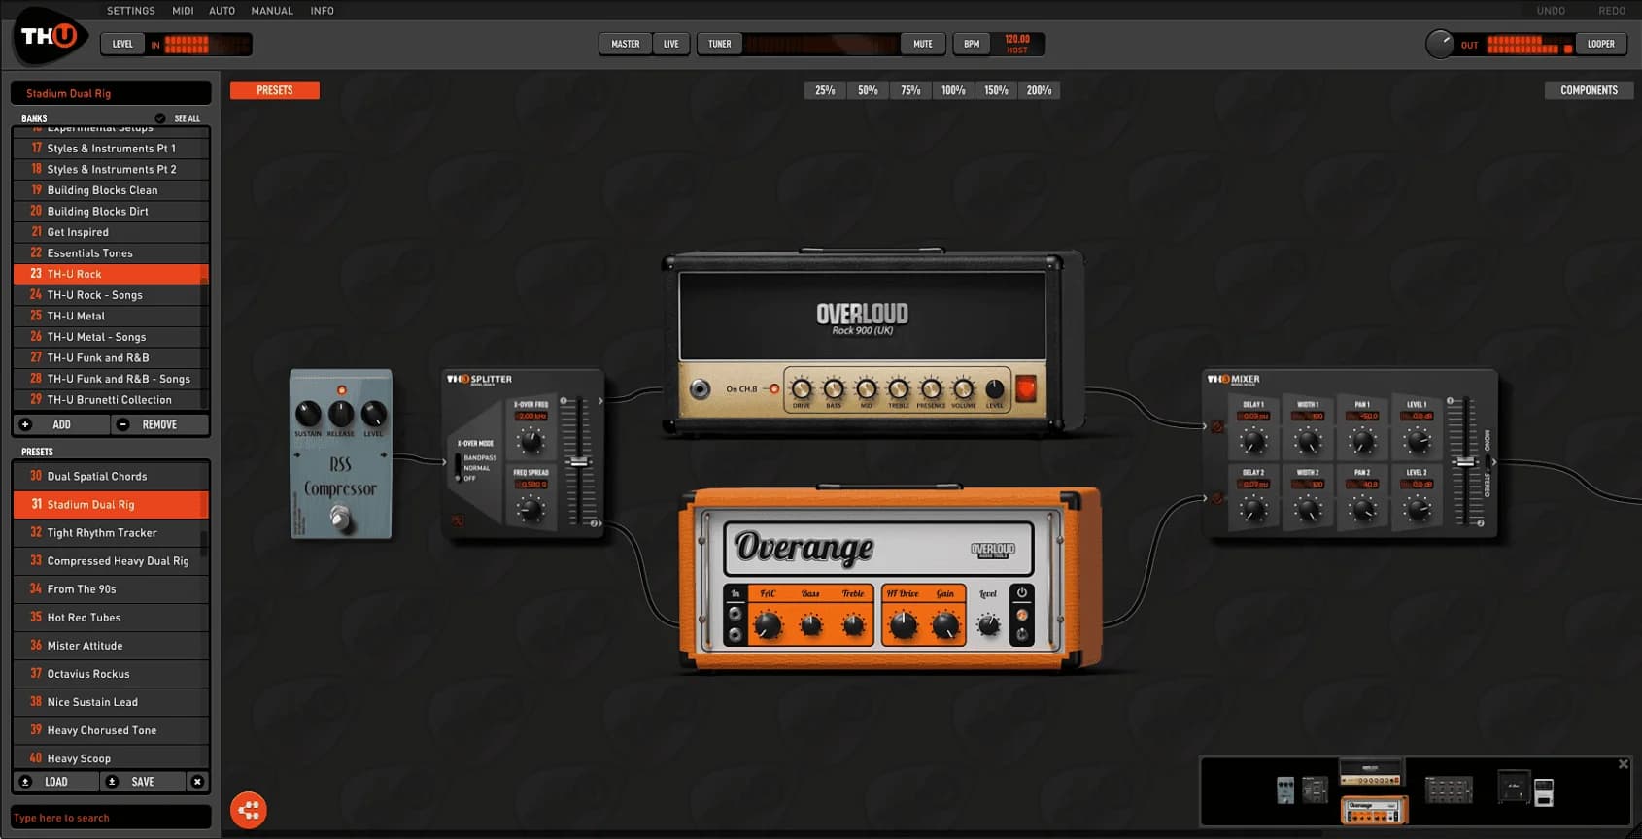Click the Rock 900 black LEVEL knob
1642x839 pixels.
click(995, 388)
